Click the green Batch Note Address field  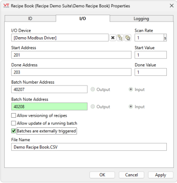tap(49, 107)
